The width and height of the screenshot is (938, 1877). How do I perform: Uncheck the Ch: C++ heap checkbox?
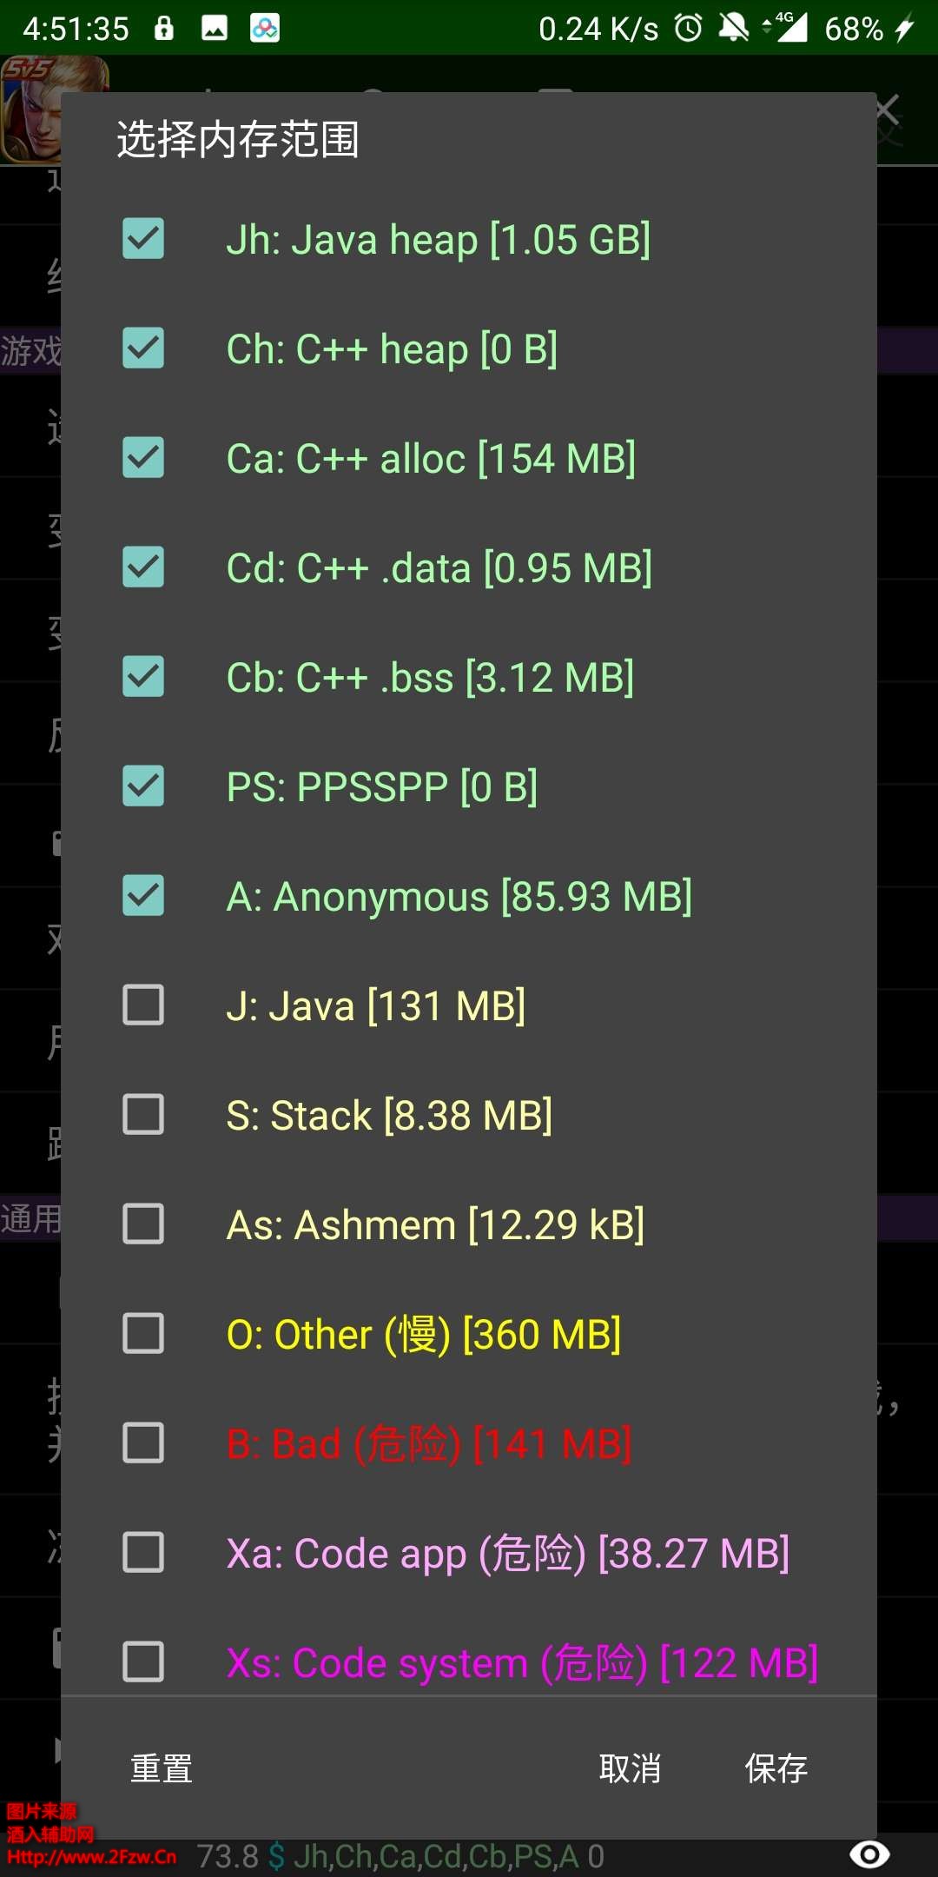pos(143,348)
